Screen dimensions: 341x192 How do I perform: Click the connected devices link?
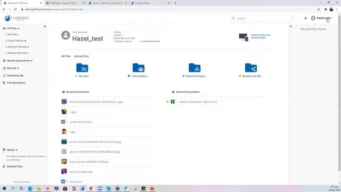point(150,41)
